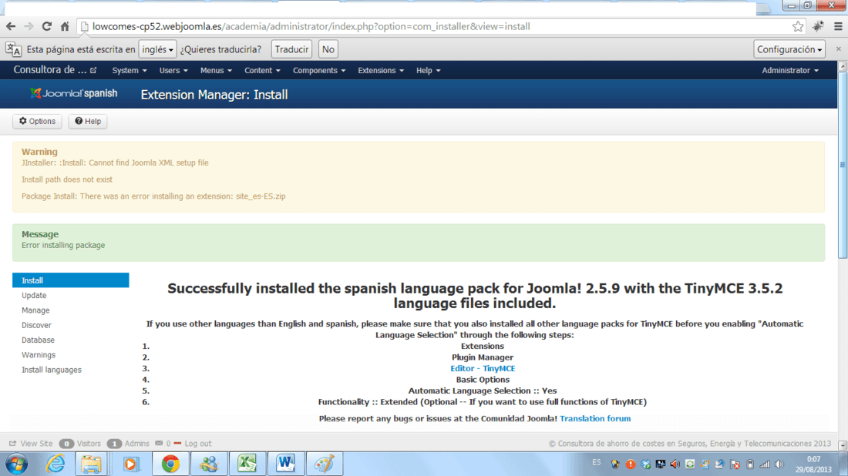
Task: Open the Configuración dropdown in translate bar
Action: 789,49
